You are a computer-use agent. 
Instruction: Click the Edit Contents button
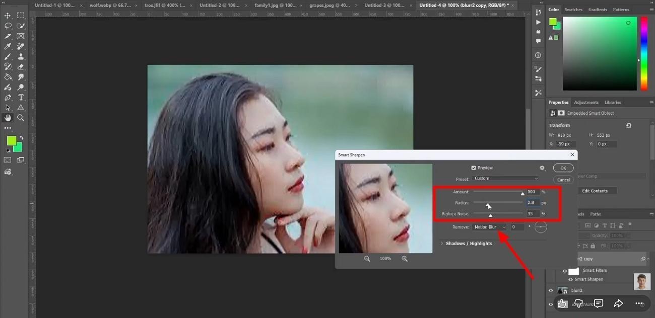click(x=595, y=191)
